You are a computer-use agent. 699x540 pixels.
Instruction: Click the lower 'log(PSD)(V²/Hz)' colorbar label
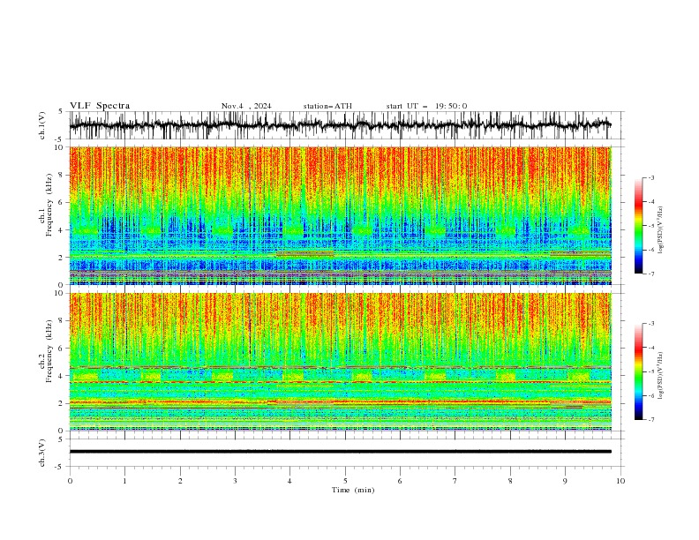(x=661, y=375)
